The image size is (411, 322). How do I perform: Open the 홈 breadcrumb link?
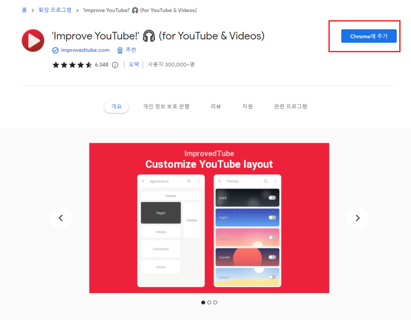pyautogui.click(x=24, y=10)
